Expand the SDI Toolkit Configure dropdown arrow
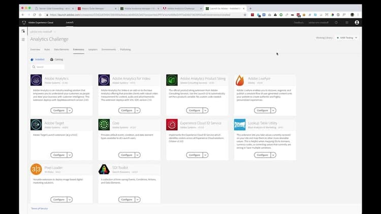 click(137, 199)
